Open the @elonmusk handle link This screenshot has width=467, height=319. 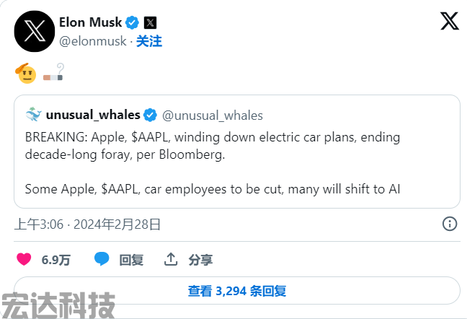click(x=93, y=41)
